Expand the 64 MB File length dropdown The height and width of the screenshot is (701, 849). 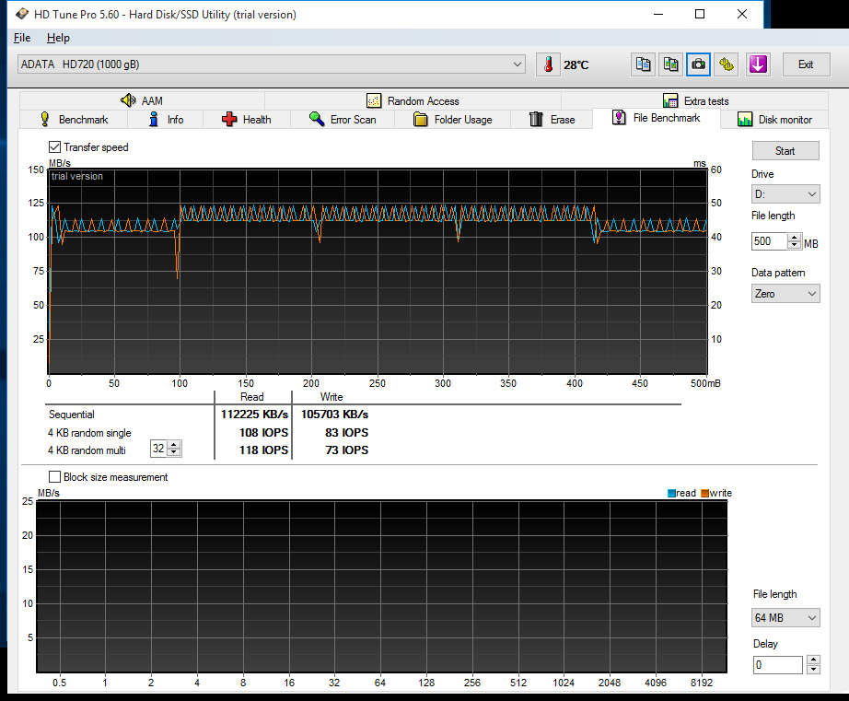(x=785, y=618)
